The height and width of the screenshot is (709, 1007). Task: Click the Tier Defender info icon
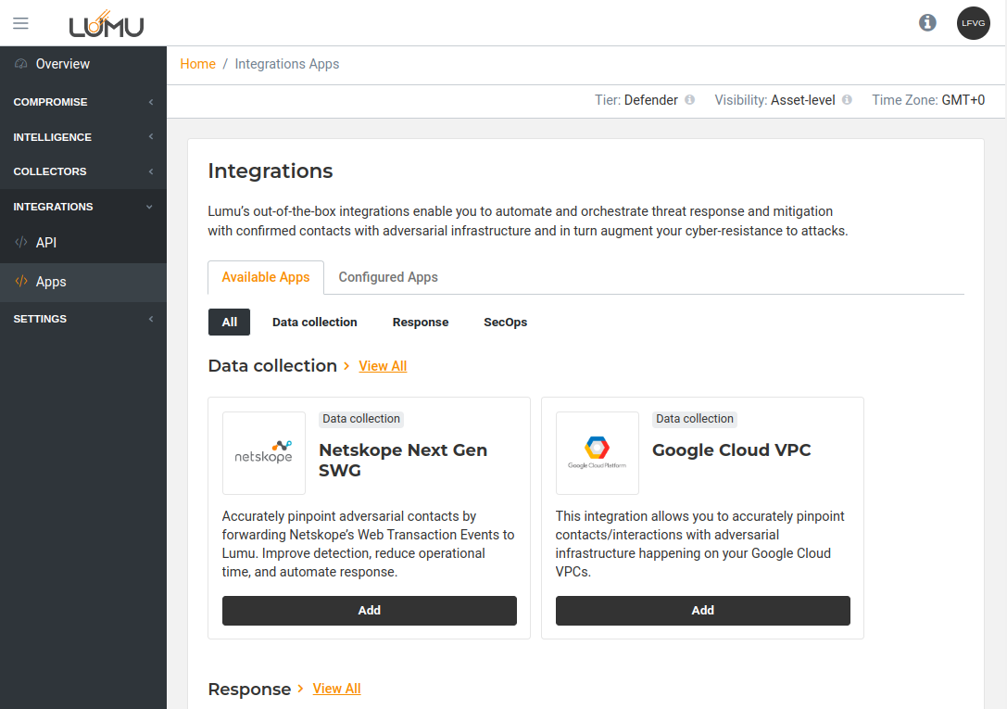pos(689,100)
